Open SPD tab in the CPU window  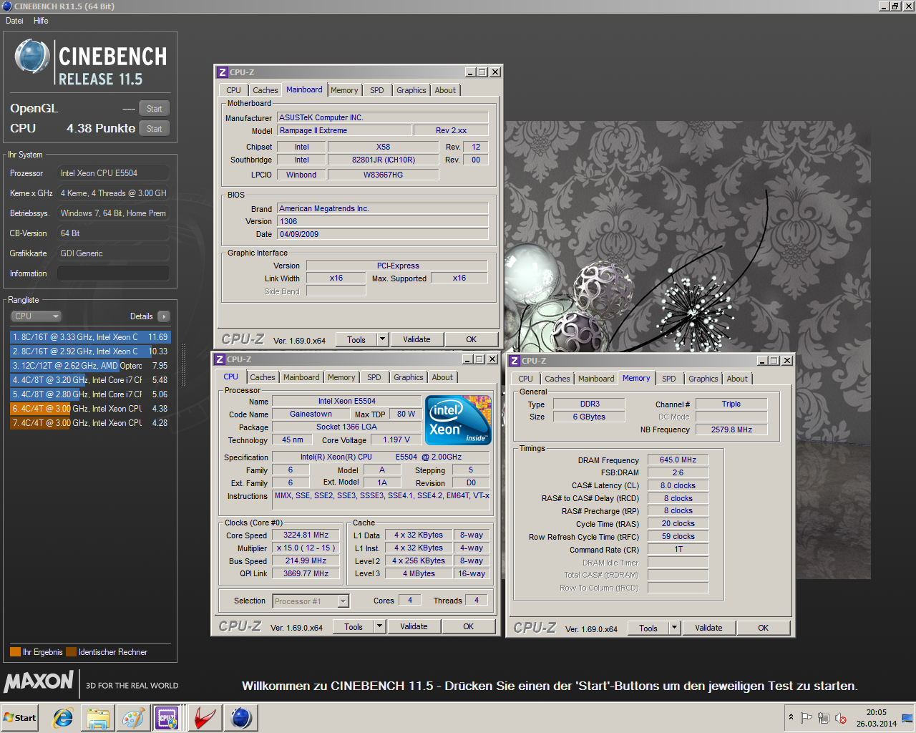tap(374, 377)
